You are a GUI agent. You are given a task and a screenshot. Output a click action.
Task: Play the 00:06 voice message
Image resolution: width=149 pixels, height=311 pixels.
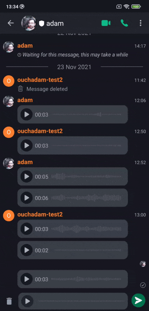tap(26, 198)
